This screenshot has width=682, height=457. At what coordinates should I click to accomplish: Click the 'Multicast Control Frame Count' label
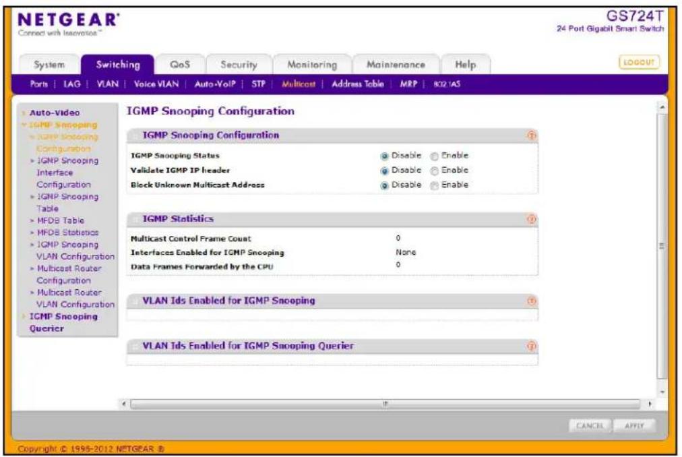pyautogui.click(x=191, y=239)
